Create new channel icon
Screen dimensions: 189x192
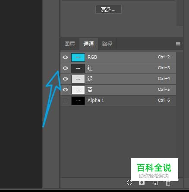tap(156, 183)
